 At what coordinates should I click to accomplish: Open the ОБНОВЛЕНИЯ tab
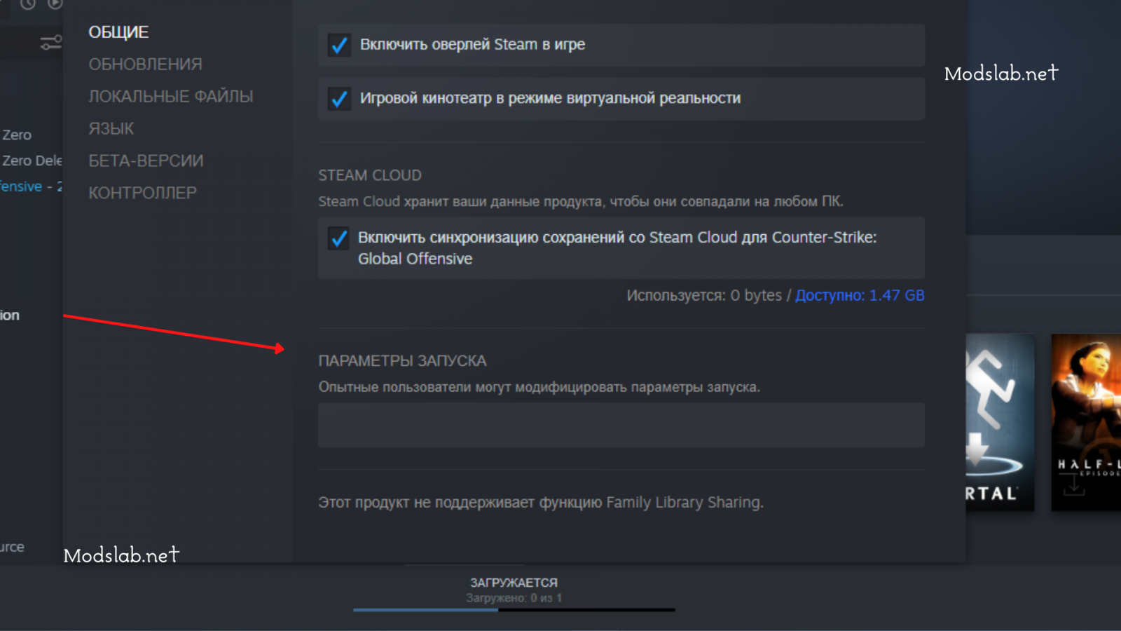145,65
